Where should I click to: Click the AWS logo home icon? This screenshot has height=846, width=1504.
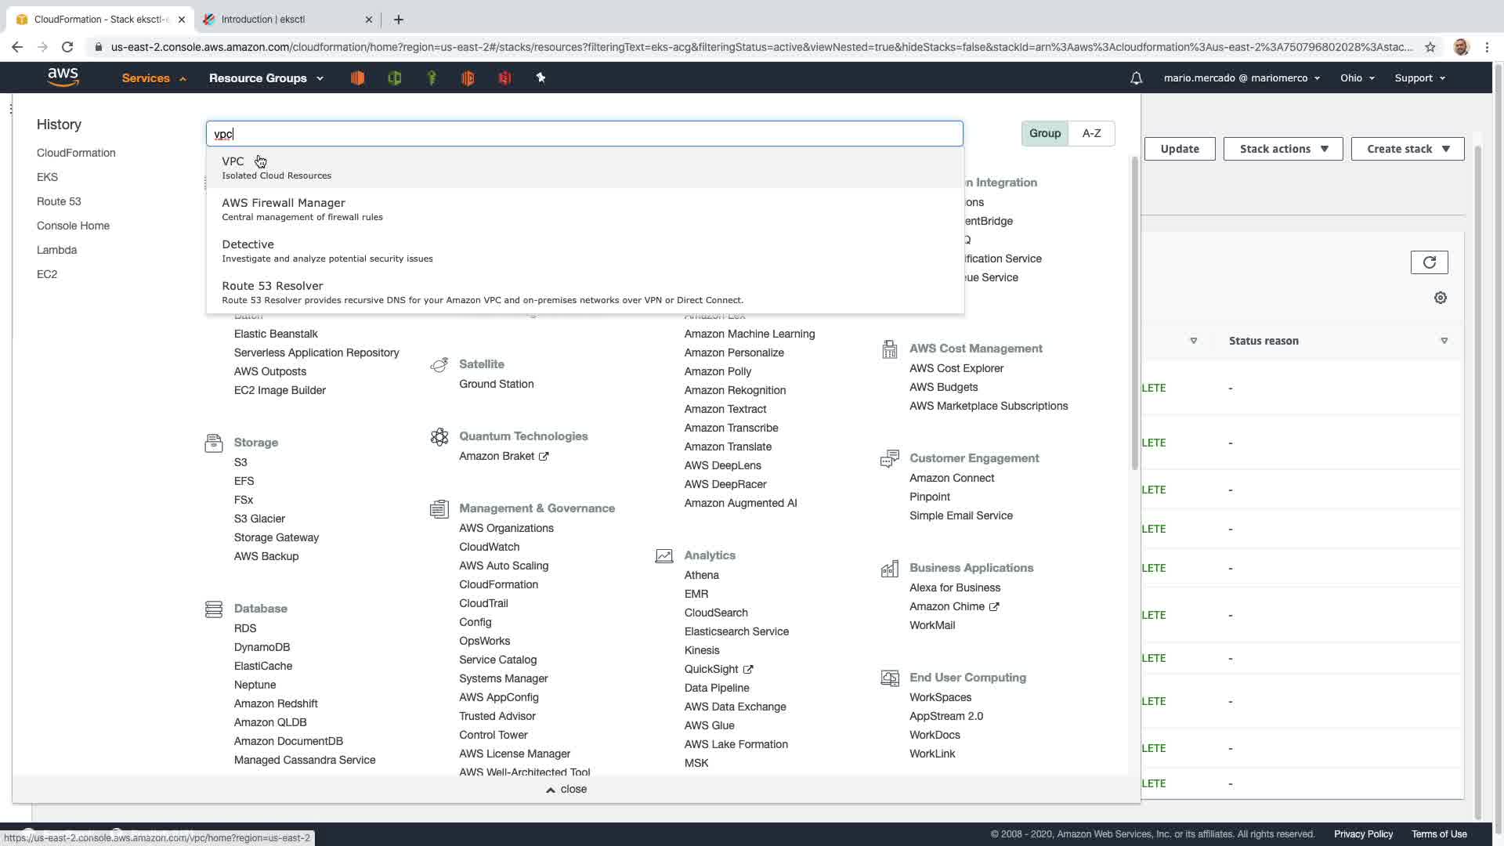(63, 77)
